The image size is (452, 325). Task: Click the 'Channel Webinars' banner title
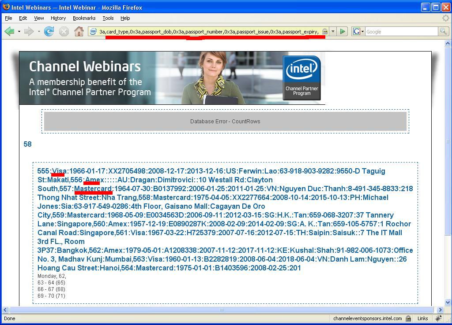[x=85, y=66]
